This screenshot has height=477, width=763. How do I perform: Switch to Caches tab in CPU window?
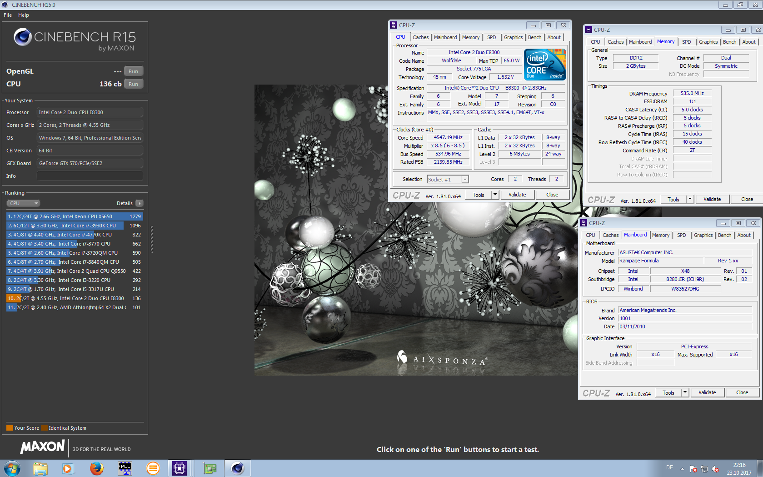pyautogui.click(x=420, y=37)
